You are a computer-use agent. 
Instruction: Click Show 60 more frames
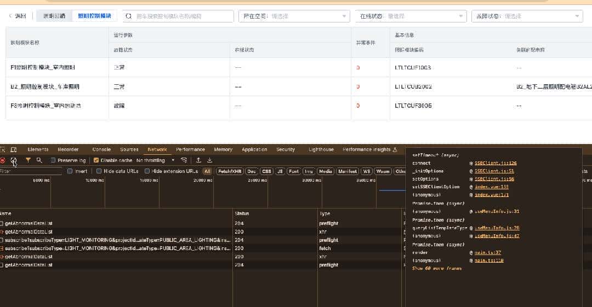coord(437,268)
